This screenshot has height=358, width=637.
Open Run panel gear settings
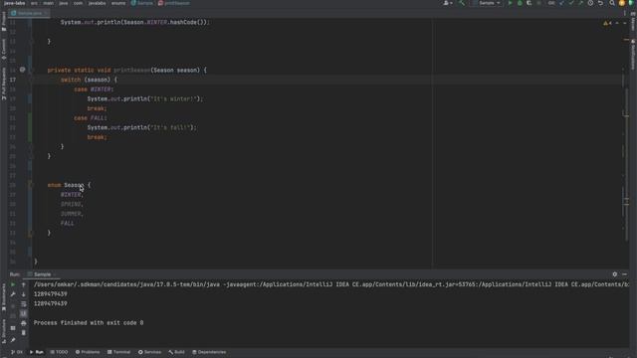coord(615,274)
